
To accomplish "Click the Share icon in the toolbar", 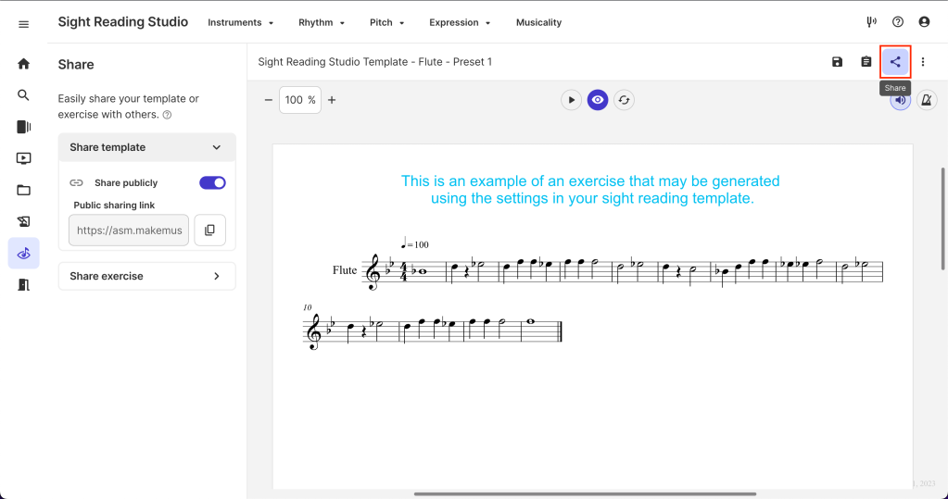I will 894,62.
